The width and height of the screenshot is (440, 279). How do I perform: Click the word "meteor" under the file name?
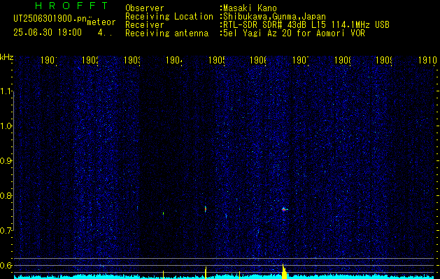click(101, 22)
